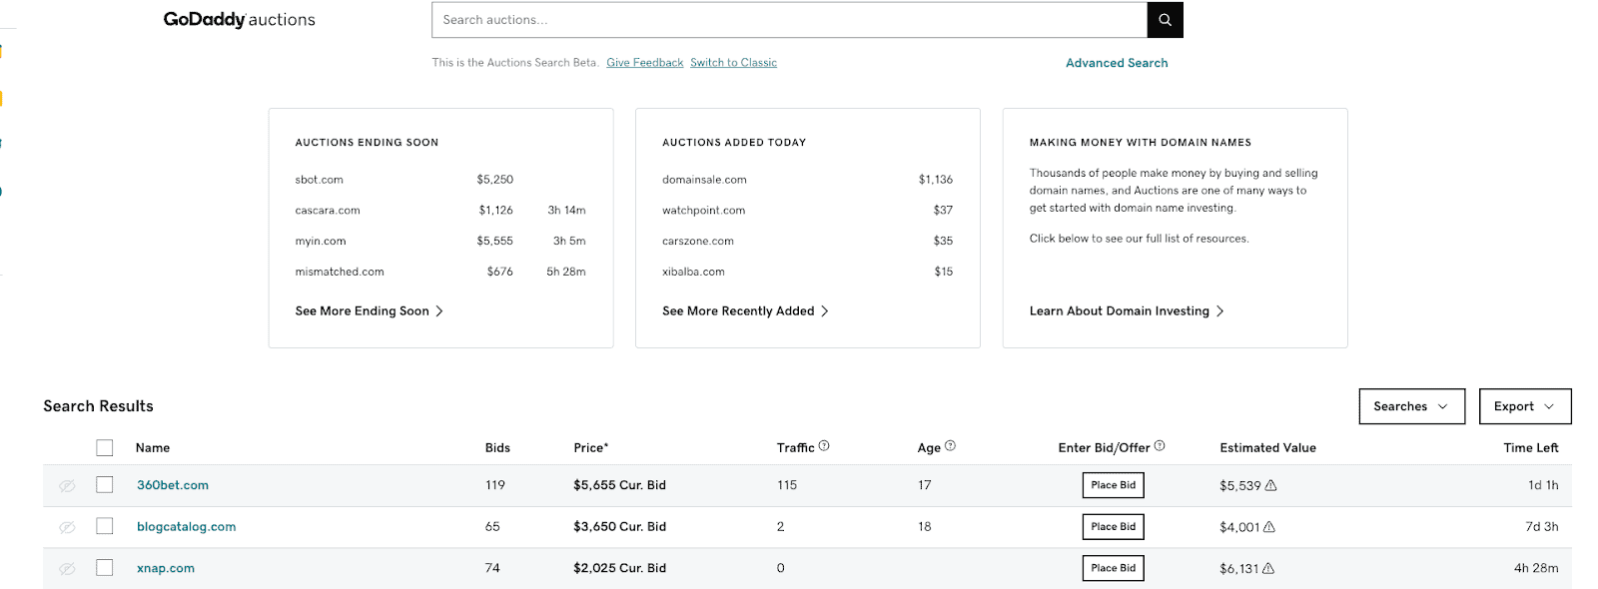Sort results by Age column
1598x589 pixels.
click(929, 448)
